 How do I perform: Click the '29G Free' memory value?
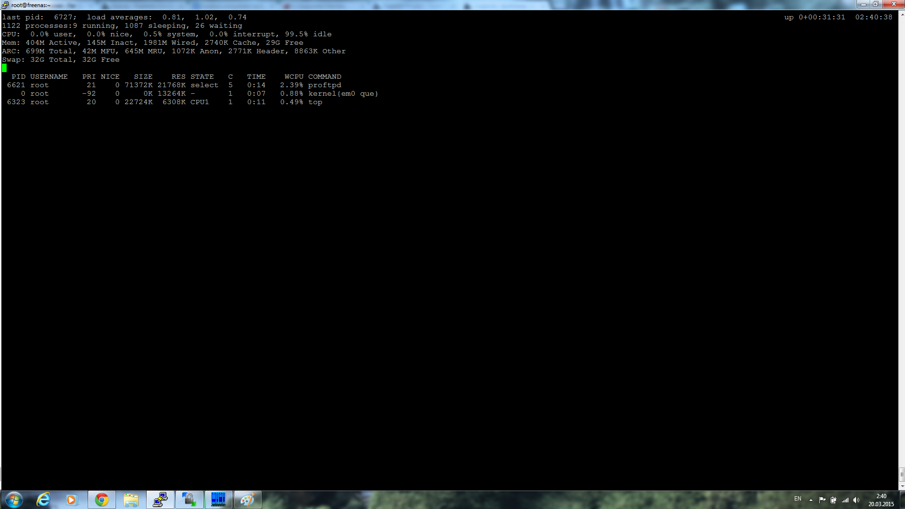point(284,43)
